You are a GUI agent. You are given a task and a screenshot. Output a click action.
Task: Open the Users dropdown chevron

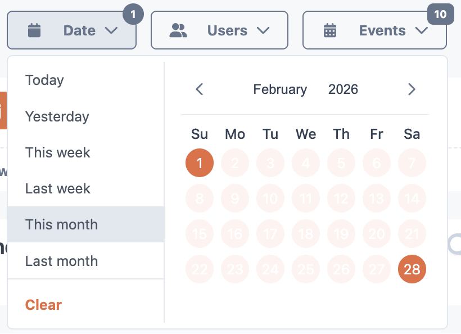coord(263,30)
